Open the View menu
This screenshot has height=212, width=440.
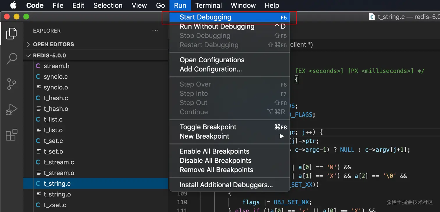(x=139, y=5)
